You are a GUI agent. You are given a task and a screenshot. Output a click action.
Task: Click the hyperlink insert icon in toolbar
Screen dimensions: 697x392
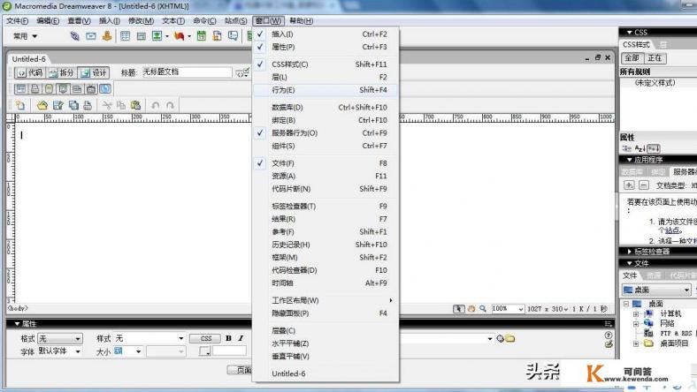[x=75, y=36]
